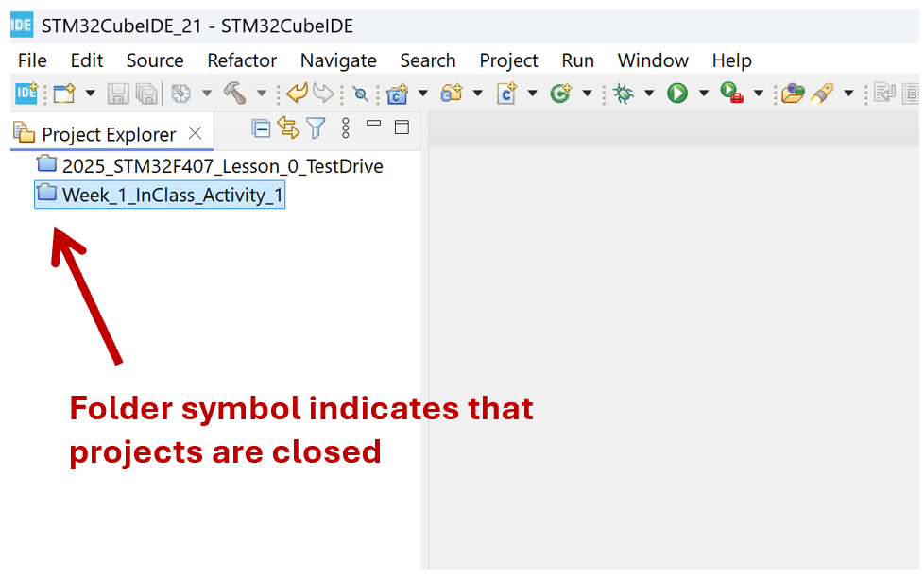924x579 pixels.
Task: Open the New Source Folder dropdown arrow
Action: click(478, 94)
